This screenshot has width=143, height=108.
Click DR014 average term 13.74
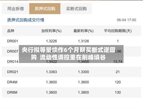(x=118, y=62)
